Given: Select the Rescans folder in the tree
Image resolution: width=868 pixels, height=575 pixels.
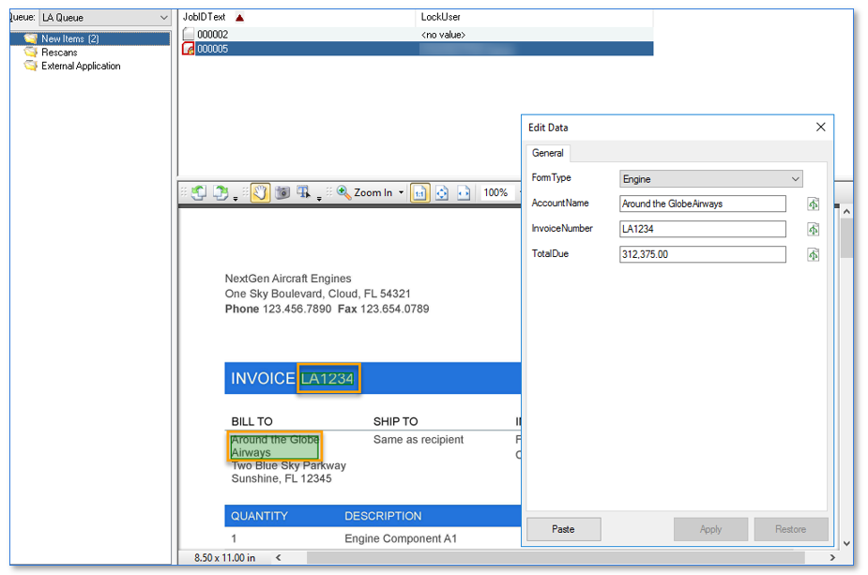Looking at the screenshot, I should 59,53.
